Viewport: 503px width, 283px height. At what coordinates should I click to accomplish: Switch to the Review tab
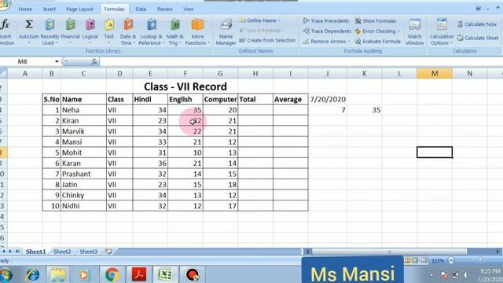tap(164, 9)
